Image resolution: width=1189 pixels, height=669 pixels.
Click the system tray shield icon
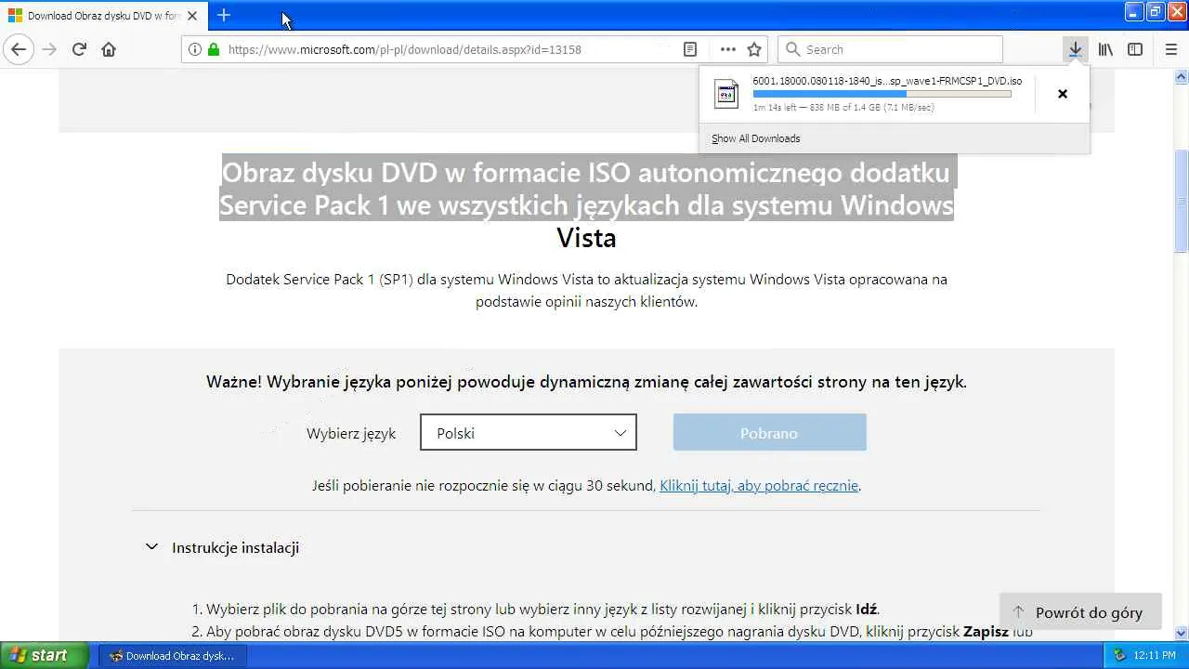click(x=1119, y=655)
